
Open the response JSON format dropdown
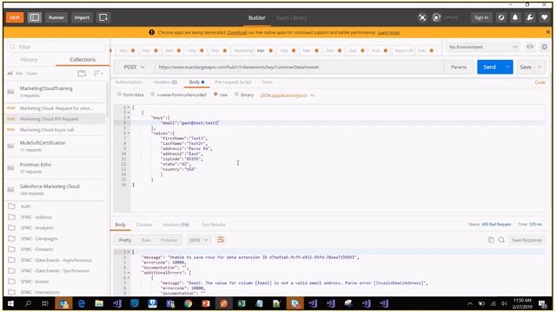198,240
